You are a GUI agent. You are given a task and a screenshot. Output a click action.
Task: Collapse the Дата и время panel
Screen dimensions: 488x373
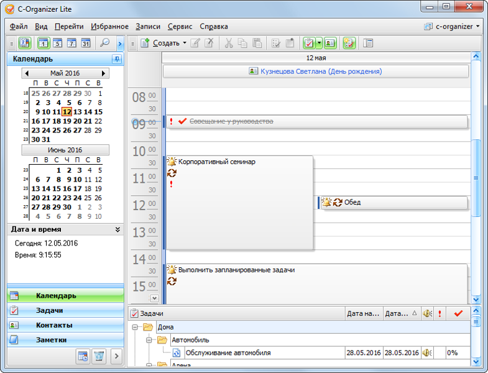pyautogui.click(x=117, y=229)
